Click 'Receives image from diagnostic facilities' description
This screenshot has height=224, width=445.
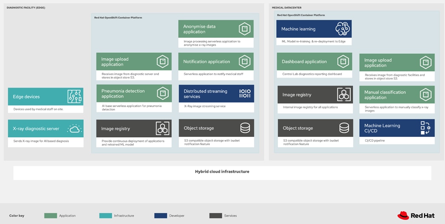tap(395, 77)
